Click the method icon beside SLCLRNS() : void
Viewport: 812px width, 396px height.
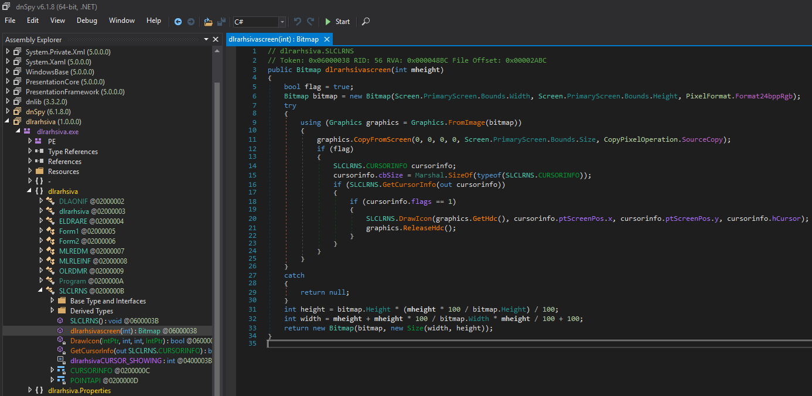click(x=60, y=321)
